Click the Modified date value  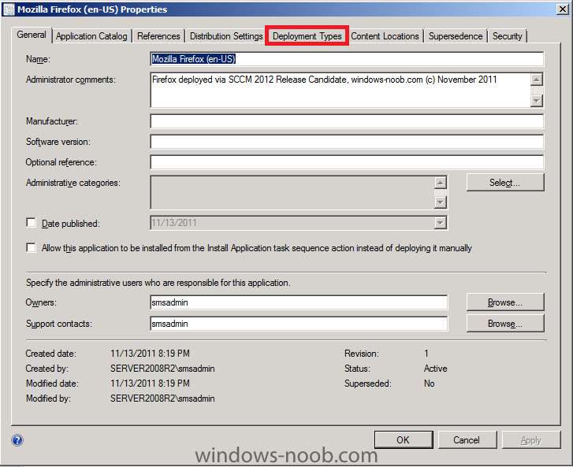[150, 384]
